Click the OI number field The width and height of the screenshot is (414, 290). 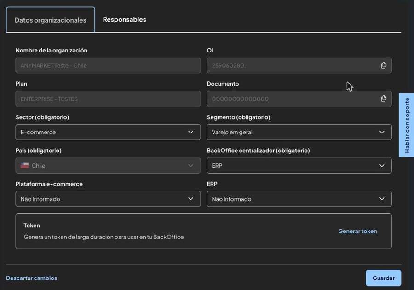(299, 65)
